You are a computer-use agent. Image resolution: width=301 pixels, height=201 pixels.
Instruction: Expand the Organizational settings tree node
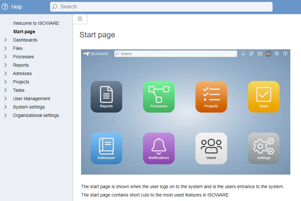coord(5,115)
